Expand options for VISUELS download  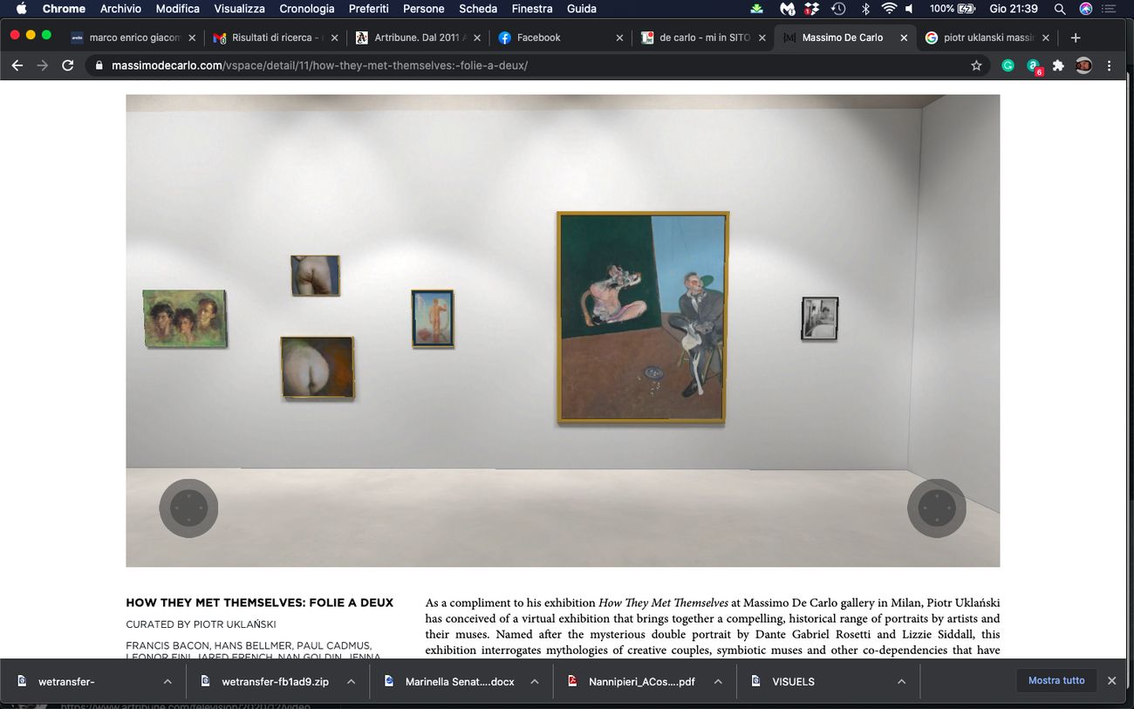click(x=901, y=681)
